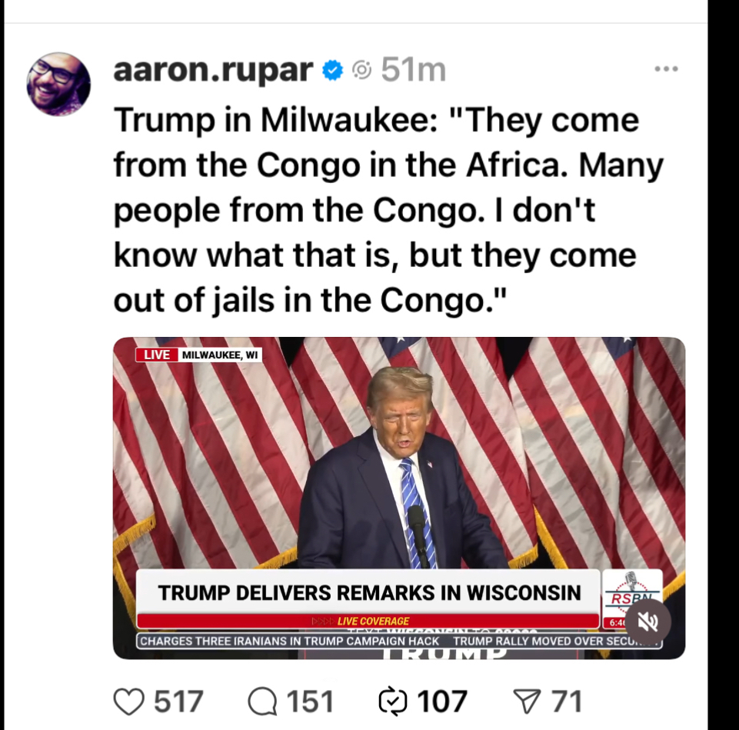The image size is (739, 730).
Task: Unmute the video with the speaker icon
Action: [647, 622]
